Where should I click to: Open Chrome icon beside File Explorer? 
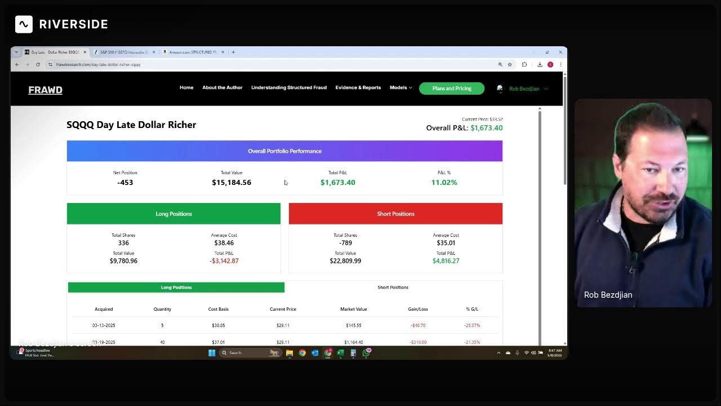point(302,353)
